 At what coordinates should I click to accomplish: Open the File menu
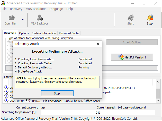4,9
